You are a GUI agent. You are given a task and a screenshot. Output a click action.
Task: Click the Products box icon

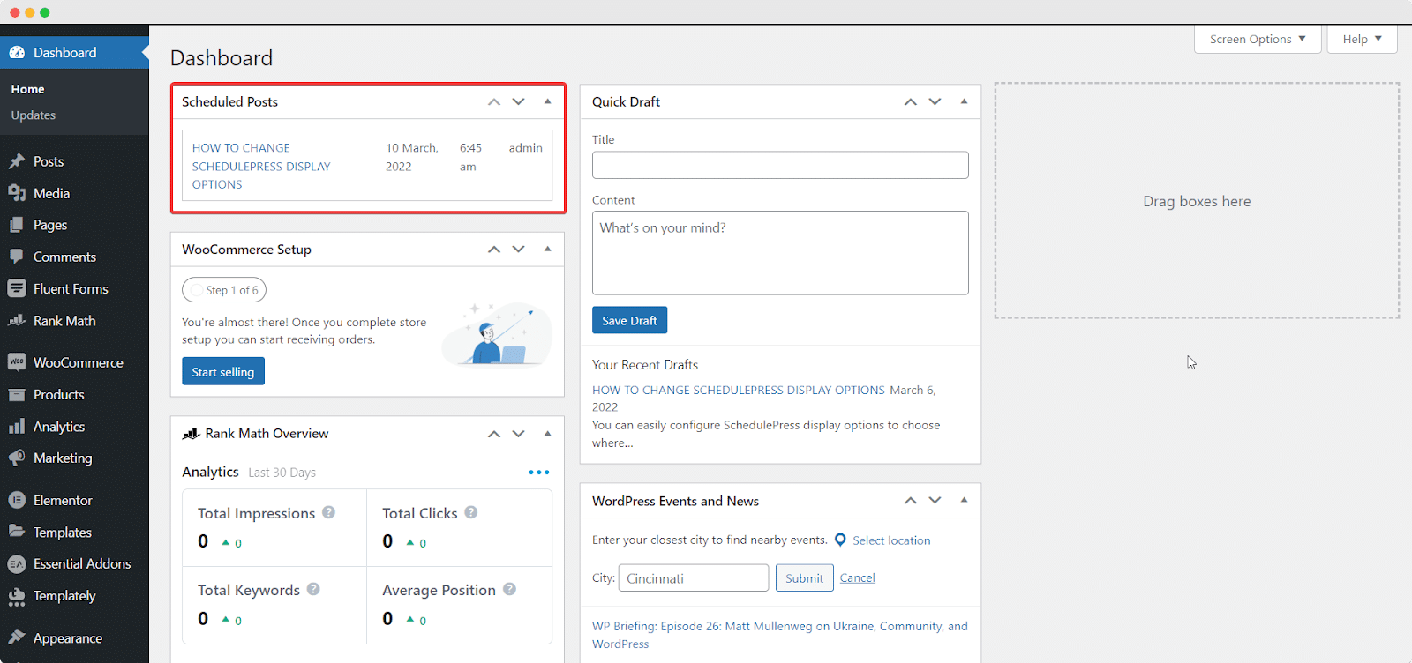[17, 394]
